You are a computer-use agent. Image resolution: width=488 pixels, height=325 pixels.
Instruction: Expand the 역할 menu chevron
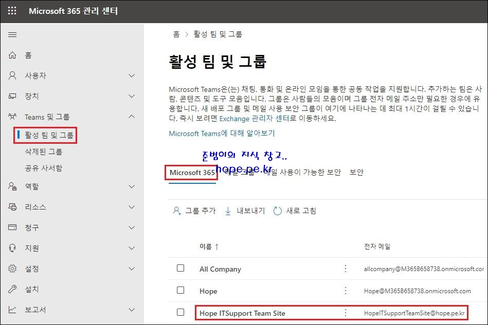(x=132, y=186)
